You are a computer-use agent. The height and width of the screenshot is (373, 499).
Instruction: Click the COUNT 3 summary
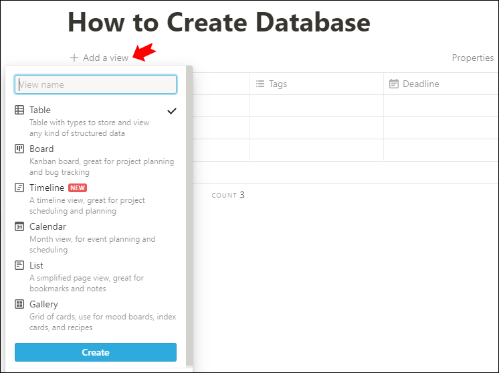click(x=228, y=195)
